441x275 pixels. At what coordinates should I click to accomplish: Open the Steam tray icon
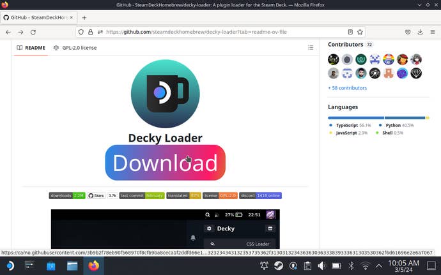(279, 265)
